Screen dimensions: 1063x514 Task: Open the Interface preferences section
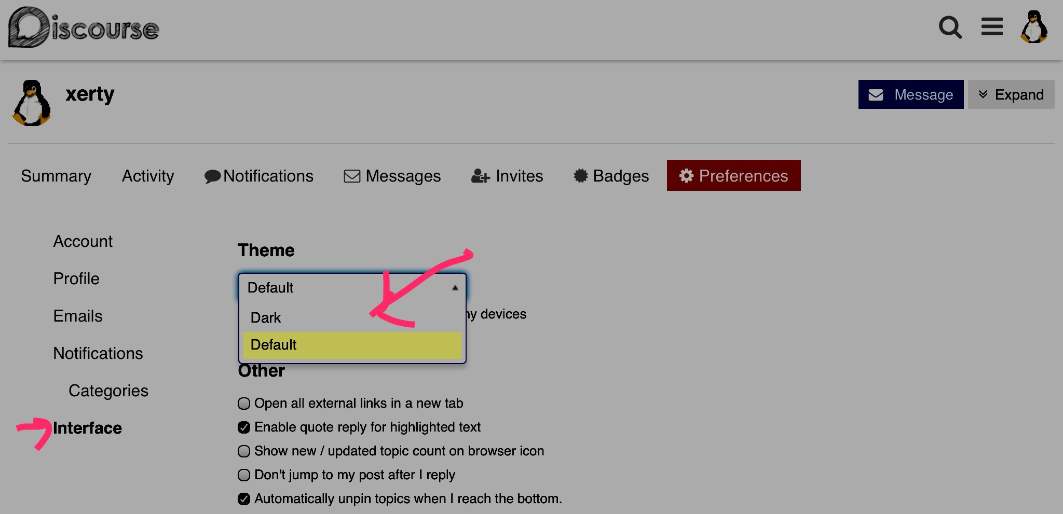pos(88,428)
